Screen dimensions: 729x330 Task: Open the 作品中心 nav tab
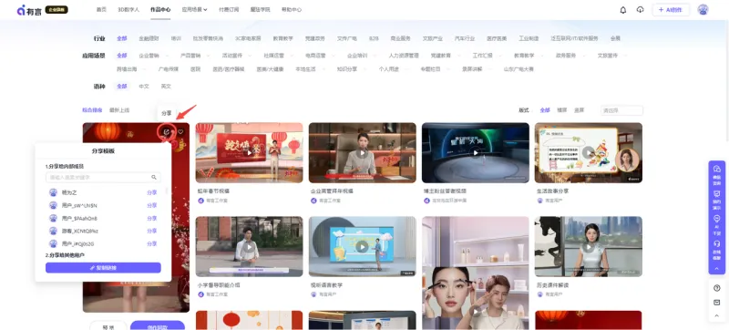pyautogui.click(x=160, y=10)
